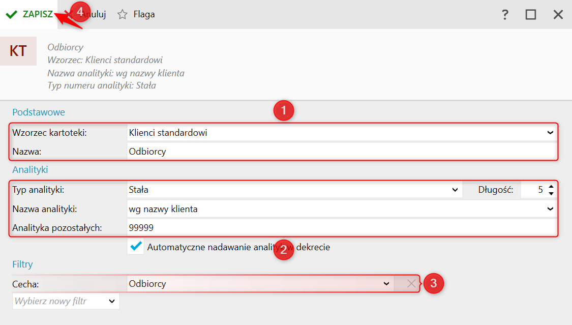Open the Wybierz nowy filtr dropdown

112,301
